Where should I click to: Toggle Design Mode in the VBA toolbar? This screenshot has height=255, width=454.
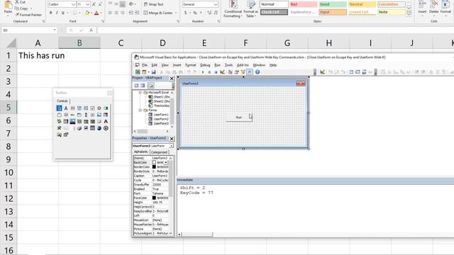pos(222,72)
